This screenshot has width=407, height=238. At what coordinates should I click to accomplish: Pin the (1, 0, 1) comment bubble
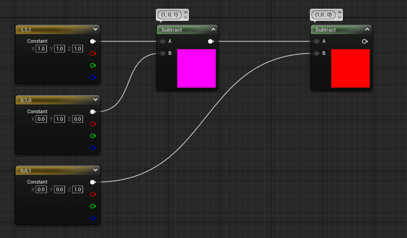(x=185, y=12)
